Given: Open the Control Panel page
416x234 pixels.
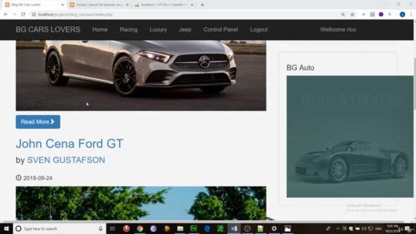Looking at the screenshot, I should pos(221,29).
